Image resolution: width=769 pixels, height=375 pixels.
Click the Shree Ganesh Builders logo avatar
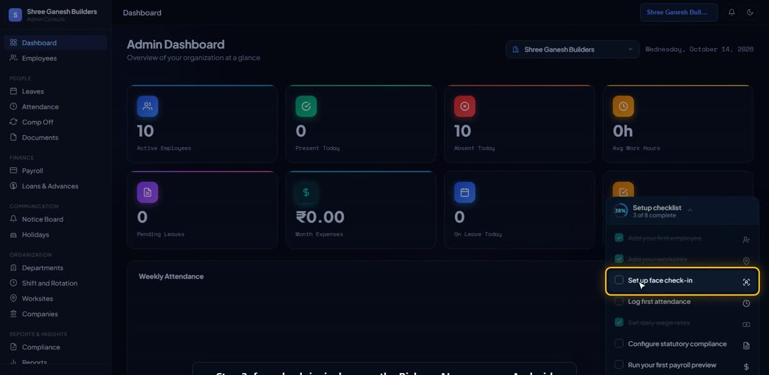click(15, 15)
